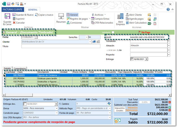Toggle the Entrega date checkbox
Screen dimensions: 178x128
tap(132, 59)
